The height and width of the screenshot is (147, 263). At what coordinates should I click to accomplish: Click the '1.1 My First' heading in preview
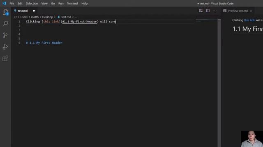click(x=247, y=29)
